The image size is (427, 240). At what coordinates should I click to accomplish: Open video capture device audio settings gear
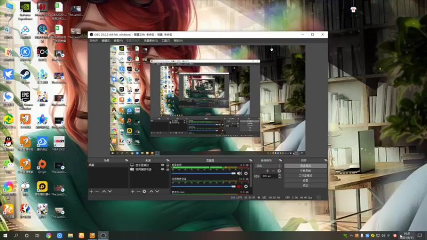point(246,186)
